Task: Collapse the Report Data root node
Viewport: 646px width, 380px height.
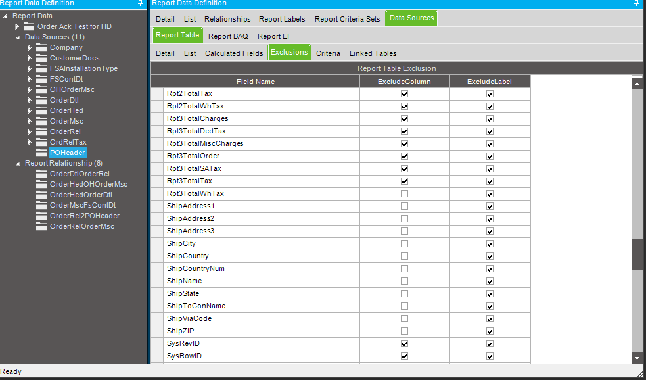Action: (x=5, y=16)
